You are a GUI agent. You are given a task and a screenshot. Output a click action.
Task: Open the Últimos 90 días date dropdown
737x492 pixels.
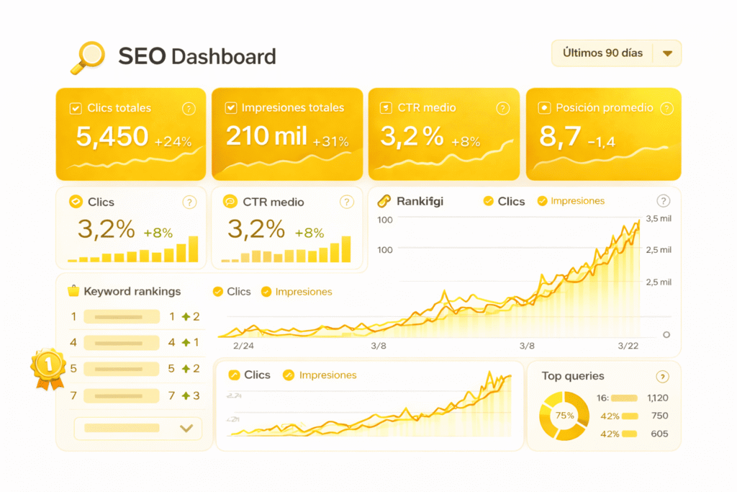(x=602, y=53)
